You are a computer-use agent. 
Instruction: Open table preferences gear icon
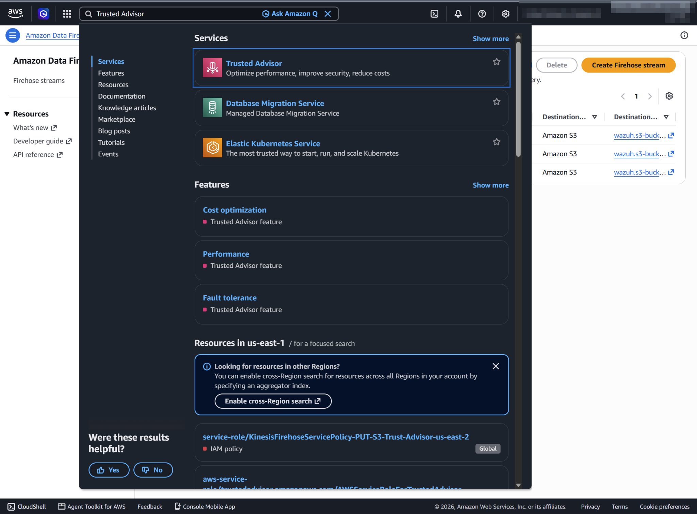click(669, 96)
